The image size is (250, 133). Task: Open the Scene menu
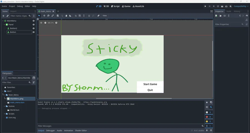(x=4, y=6)
